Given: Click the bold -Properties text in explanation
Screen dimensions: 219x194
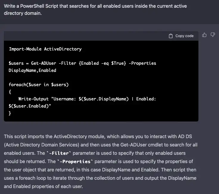Looking at the screenshot, I should click(x=73, y=162).
